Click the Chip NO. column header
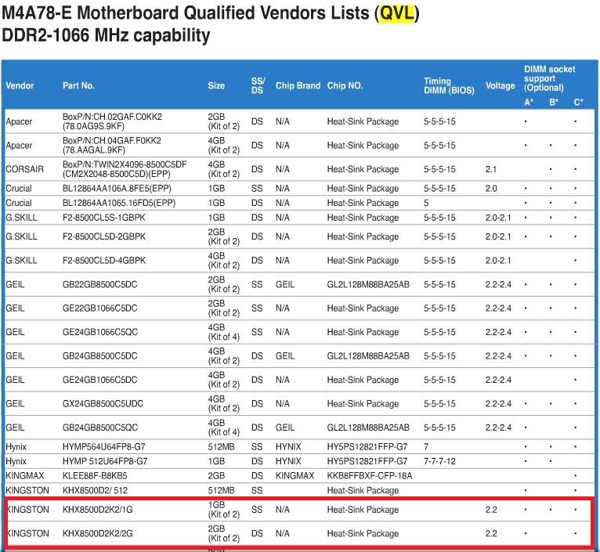The height and width of the screenshot is (552, 600). pos(345,85)
